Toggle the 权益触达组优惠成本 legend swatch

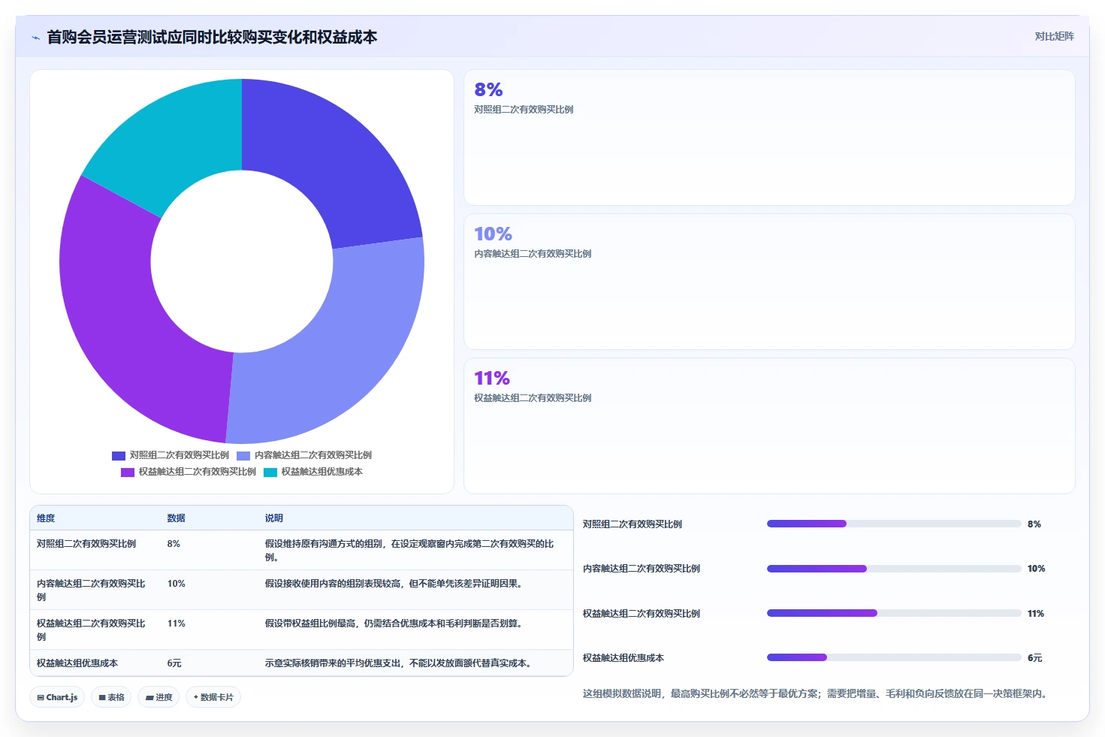pyautogui.click(x=270, y=472)
